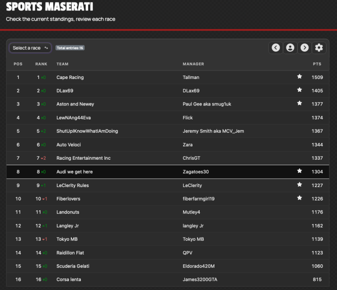Select team Racing Entertainment Inc

pyautogui.click(x=83, y=158)
